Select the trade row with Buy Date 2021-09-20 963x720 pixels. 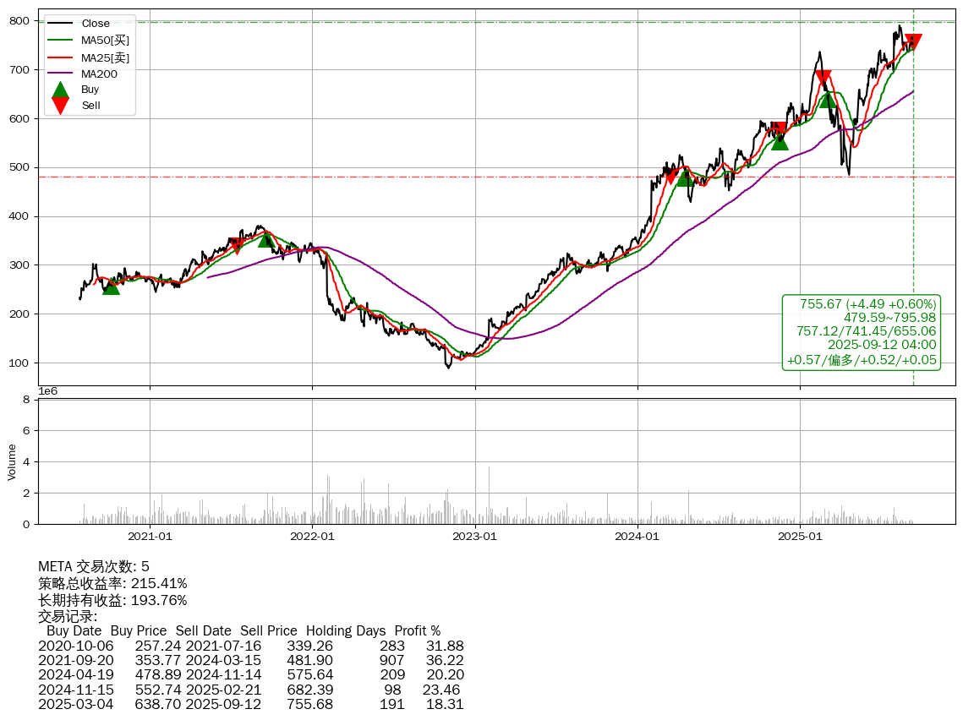pyautogui.click(x=250, y=661)
